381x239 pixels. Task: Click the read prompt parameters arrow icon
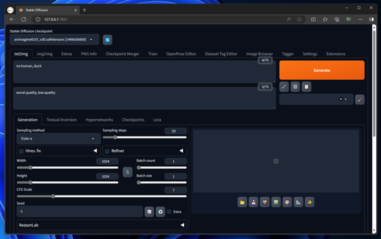pyautogui.click(x=284, y=86)
